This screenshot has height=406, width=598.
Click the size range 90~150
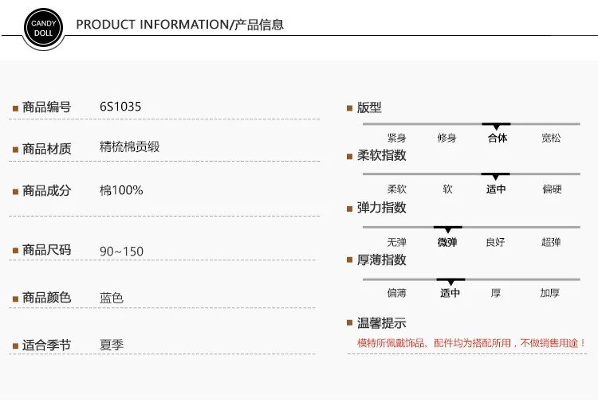tap(122, 252)
